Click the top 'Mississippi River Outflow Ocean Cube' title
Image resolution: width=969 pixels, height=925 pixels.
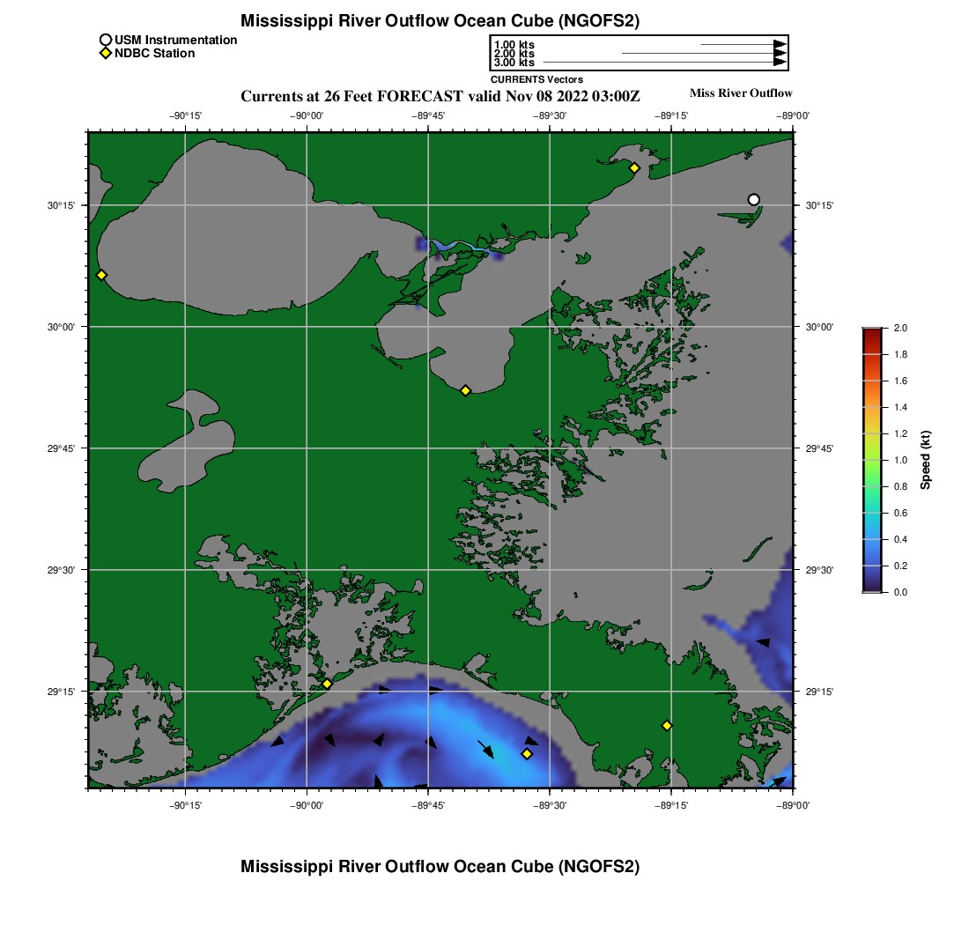tap(440, 20)
